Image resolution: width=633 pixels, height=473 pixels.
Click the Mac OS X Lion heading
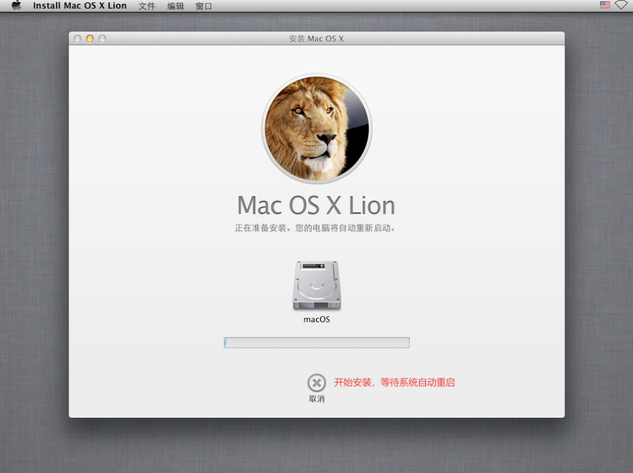click(316, 205)
